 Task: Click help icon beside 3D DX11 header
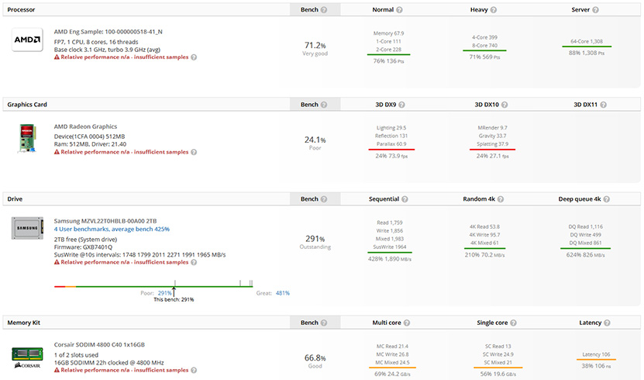[603, 105]
